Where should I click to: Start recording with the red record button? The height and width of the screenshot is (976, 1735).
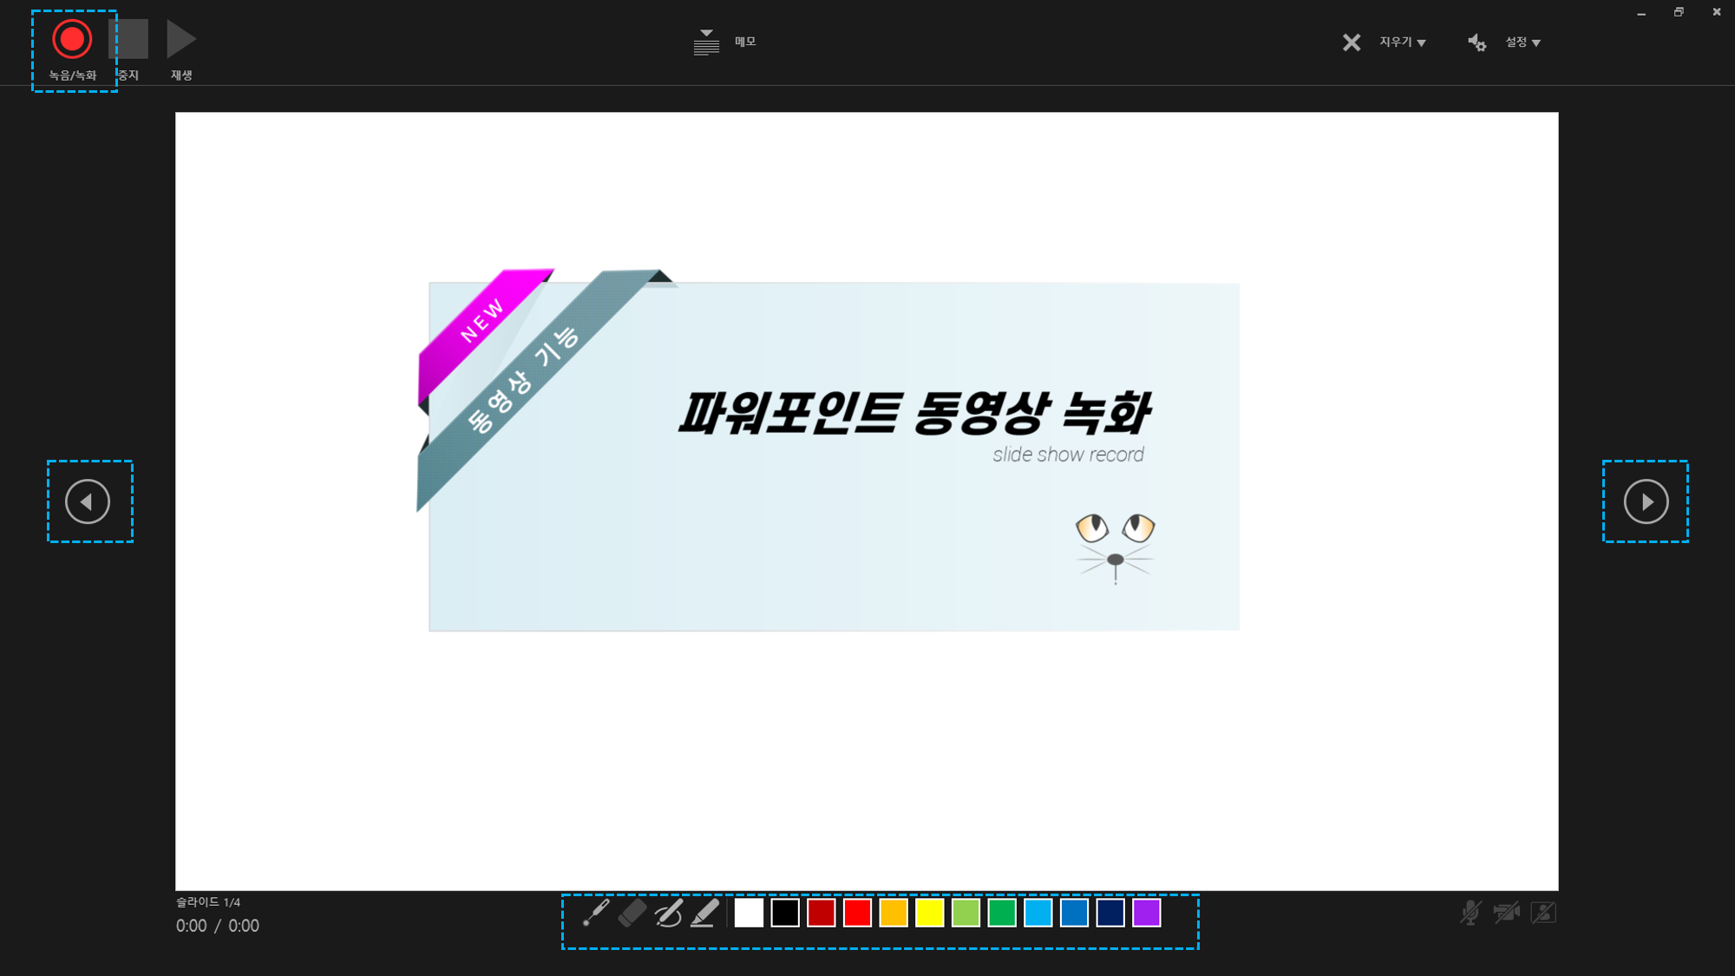point(72,39)
